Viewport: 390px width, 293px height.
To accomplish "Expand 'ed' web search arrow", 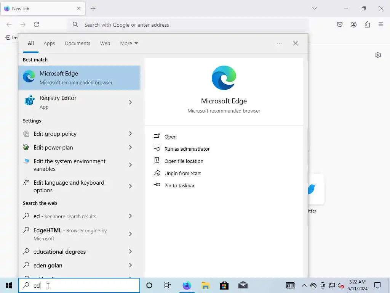I will [x=130, y=216].
